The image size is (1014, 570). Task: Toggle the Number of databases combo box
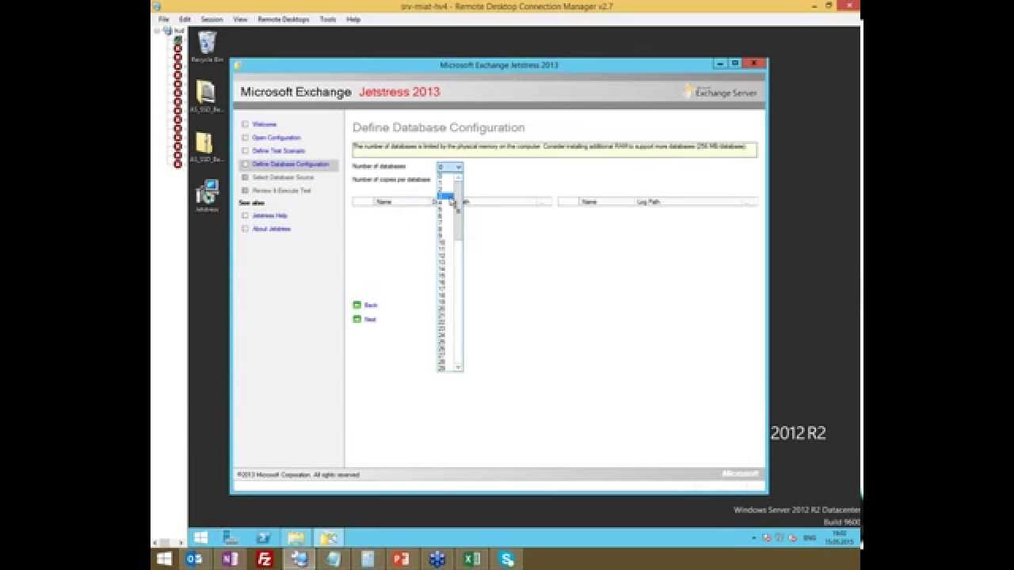coord(449,167)
